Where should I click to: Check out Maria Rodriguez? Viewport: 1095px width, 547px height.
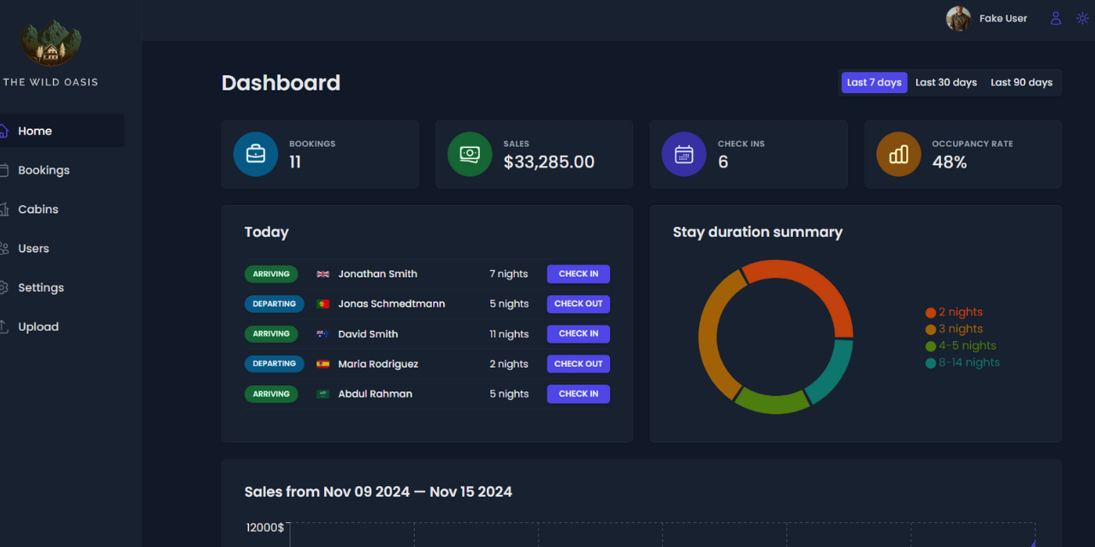[x=578, y=364]
